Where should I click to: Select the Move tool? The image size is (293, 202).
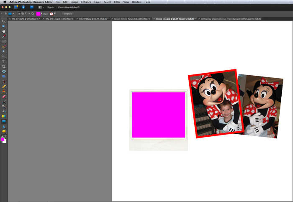[x=3, y=21]
